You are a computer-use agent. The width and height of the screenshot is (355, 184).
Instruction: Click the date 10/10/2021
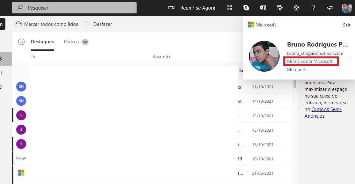click(263, 159)
